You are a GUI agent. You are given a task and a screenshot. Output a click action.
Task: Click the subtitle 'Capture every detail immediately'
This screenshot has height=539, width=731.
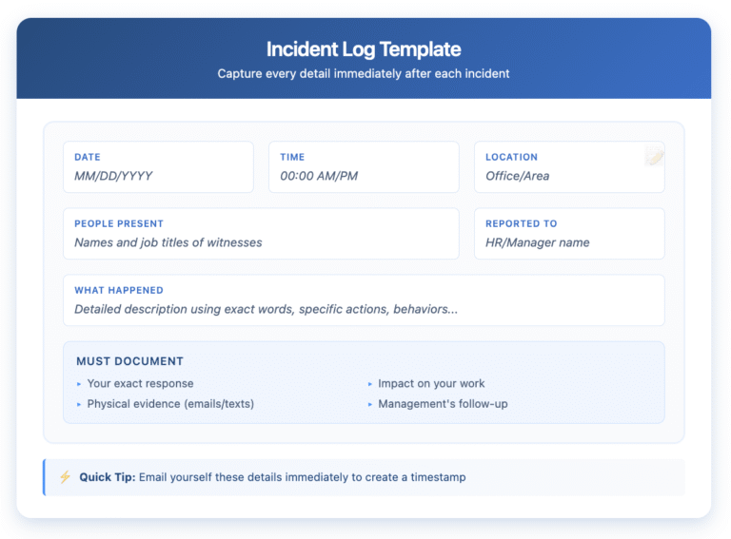pyautogui.click(x=364, y=74)
